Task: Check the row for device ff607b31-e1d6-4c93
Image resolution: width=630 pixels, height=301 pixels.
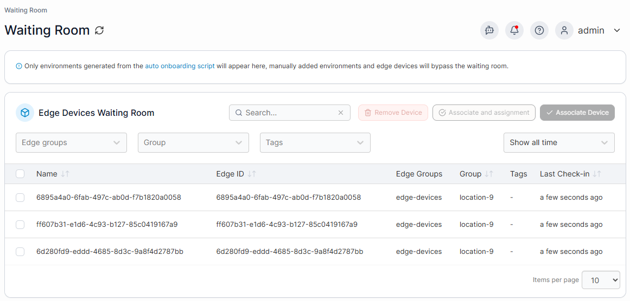Action: point(20,225)
